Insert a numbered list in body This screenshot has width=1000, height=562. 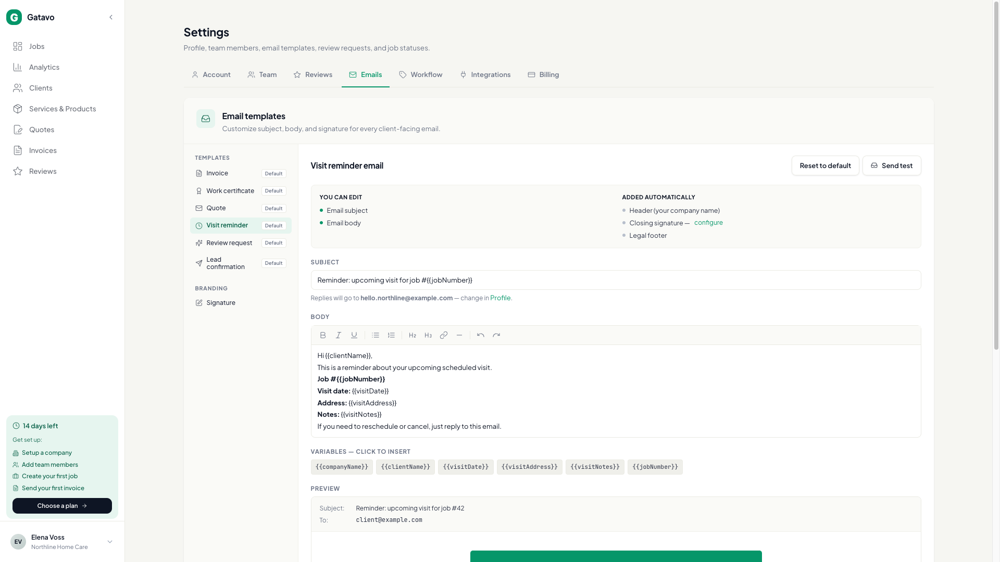click(391, 336)
